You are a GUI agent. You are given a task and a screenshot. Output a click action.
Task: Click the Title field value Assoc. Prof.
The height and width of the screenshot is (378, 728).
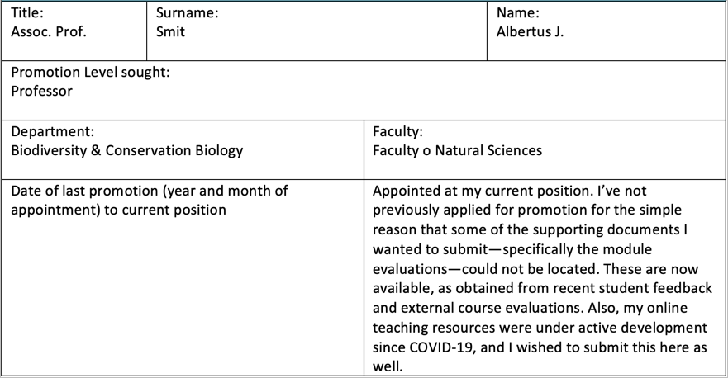[x=49, y=32]
